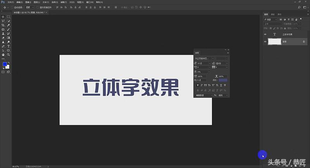This screenshot has width=310, height=168.
Task: Click the text color swatch in Character panel
Action: [x=223, y=80]
